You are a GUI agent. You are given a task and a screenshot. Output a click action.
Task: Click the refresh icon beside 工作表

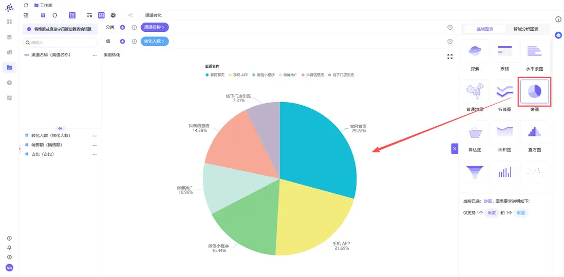point(26,6)
